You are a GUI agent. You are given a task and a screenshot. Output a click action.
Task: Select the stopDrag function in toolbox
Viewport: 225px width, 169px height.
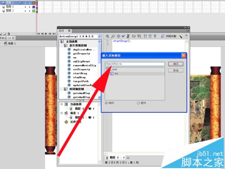coord(79,77)
